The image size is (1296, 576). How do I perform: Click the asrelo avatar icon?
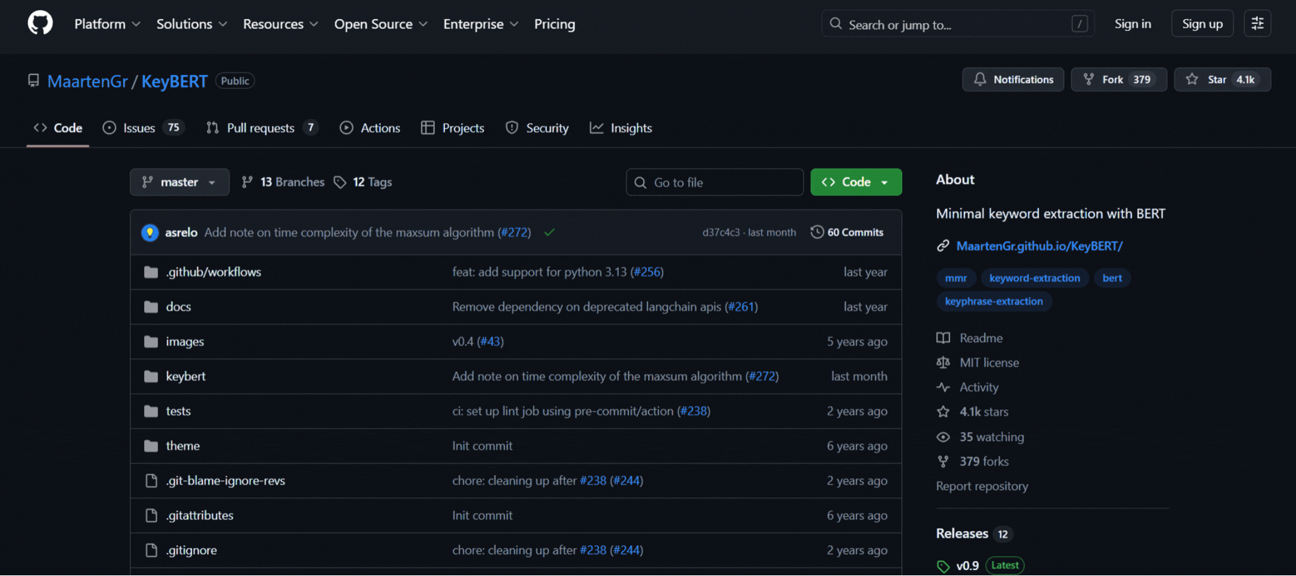[150, 233]
